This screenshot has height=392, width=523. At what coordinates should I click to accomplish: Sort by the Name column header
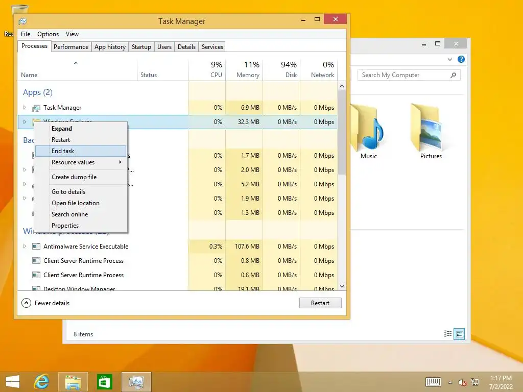[77, 70]
